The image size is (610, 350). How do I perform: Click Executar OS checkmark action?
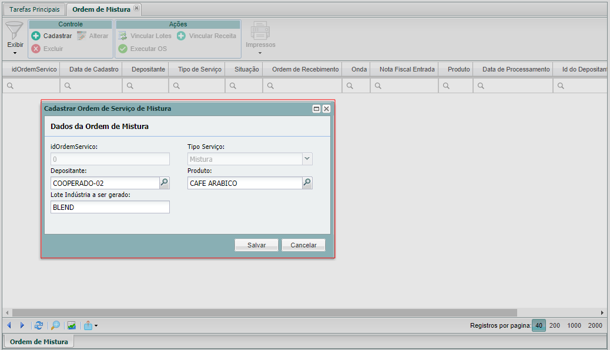pos(142,49)
